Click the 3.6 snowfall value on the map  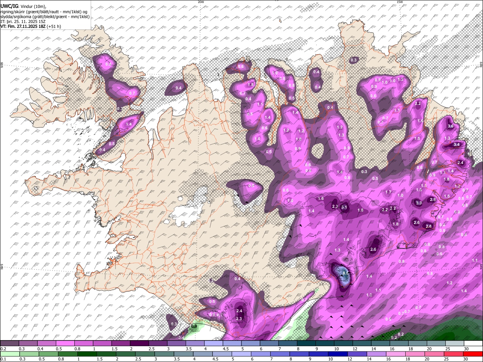coord(450,126)
